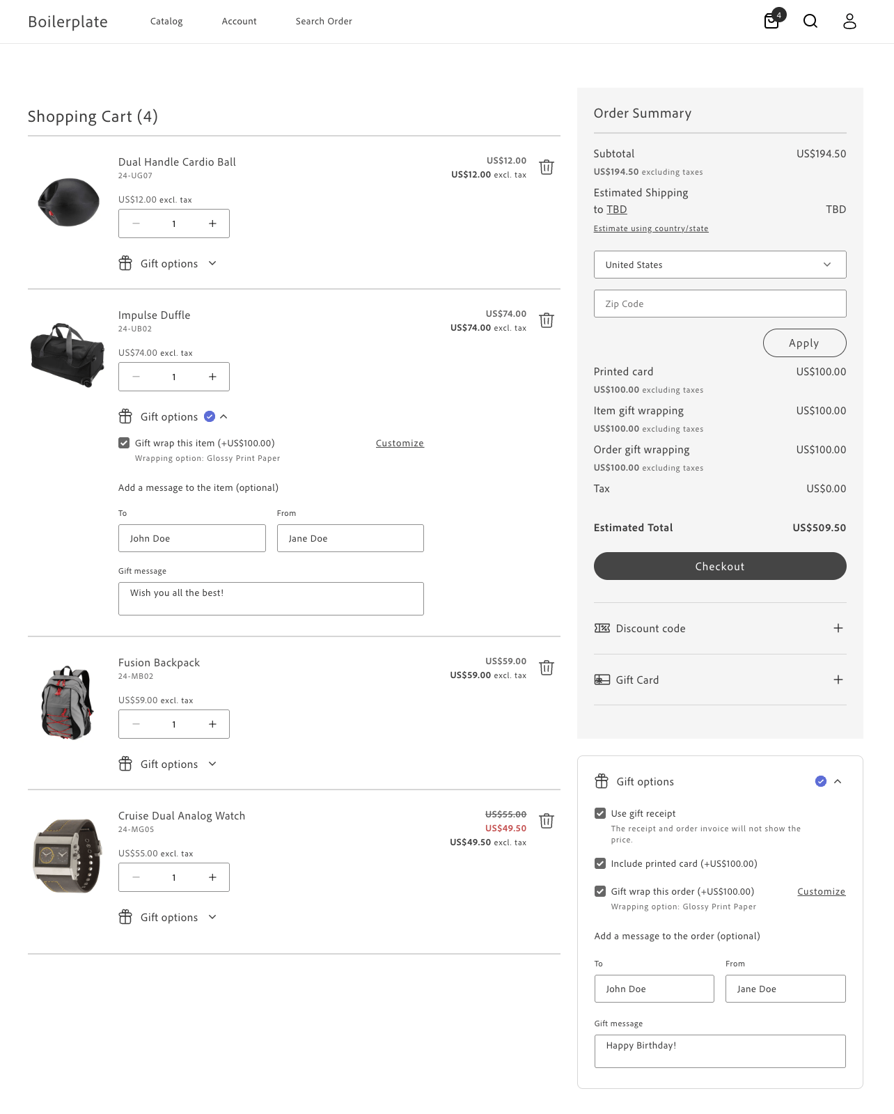Uncheck Include printed card option
The image size is (894, 1114).
pos(600,863)
